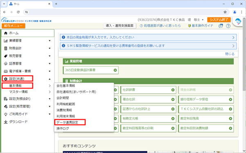Open 処理速度が遅いと思ったら link

[160, 26]
